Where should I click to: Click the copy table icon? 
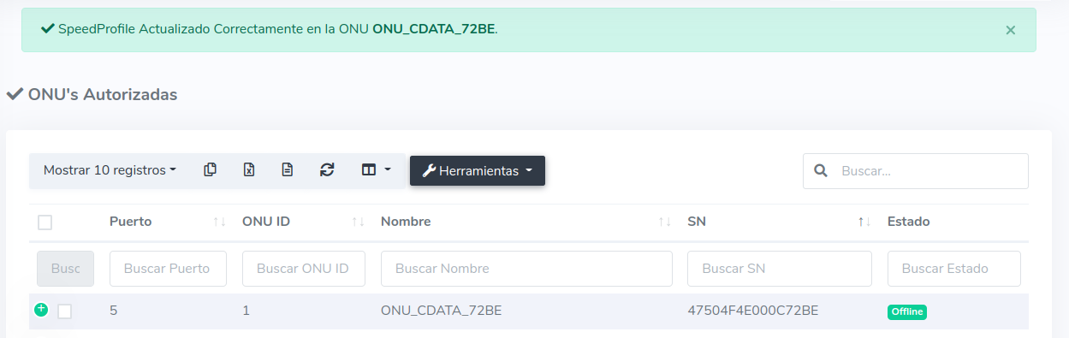(x=210, y=170)
